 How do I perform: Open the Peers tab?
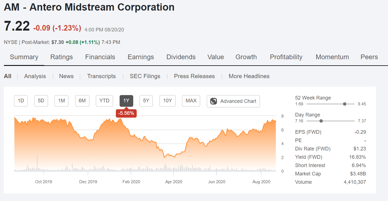pos(369,57)
